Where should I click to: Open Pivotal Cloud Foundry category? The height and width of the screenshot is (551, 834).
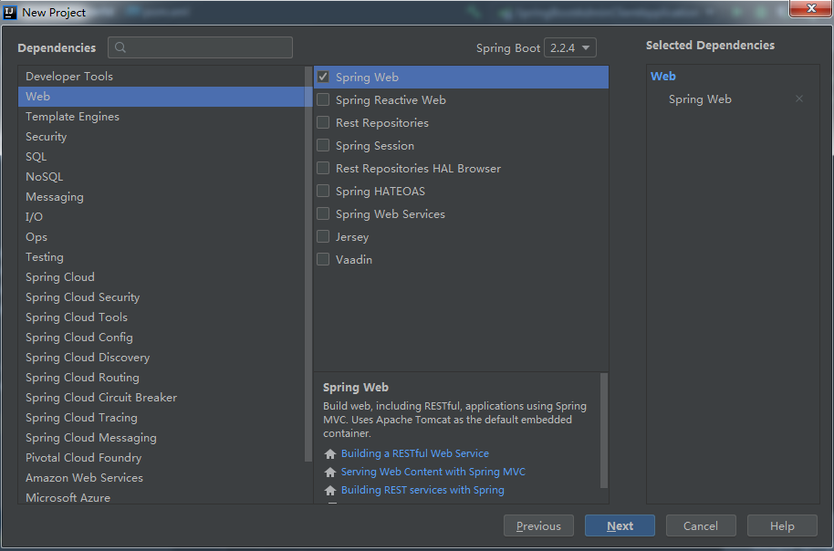click(162, 458)
